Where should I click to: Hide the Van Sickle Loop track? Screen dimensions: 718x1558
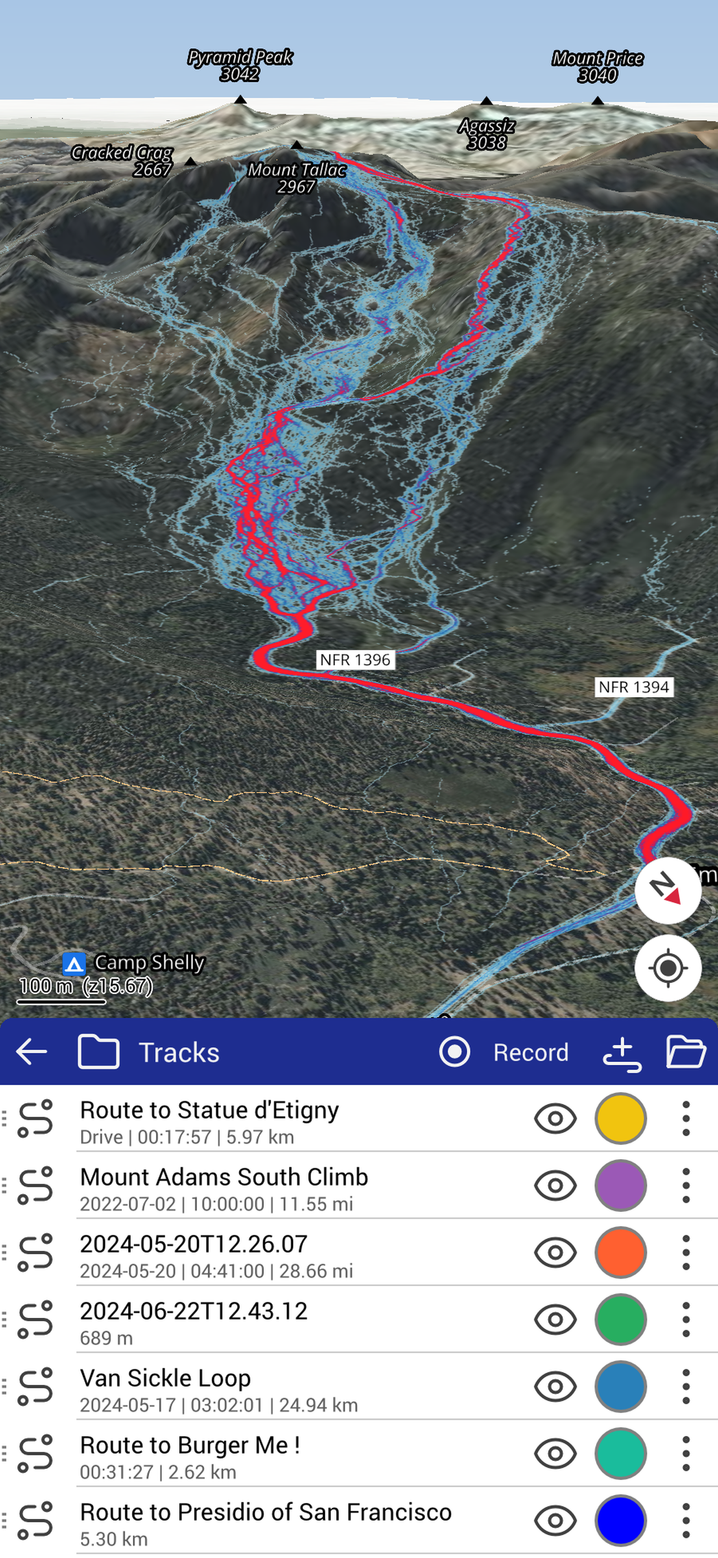click(555, 1386)
